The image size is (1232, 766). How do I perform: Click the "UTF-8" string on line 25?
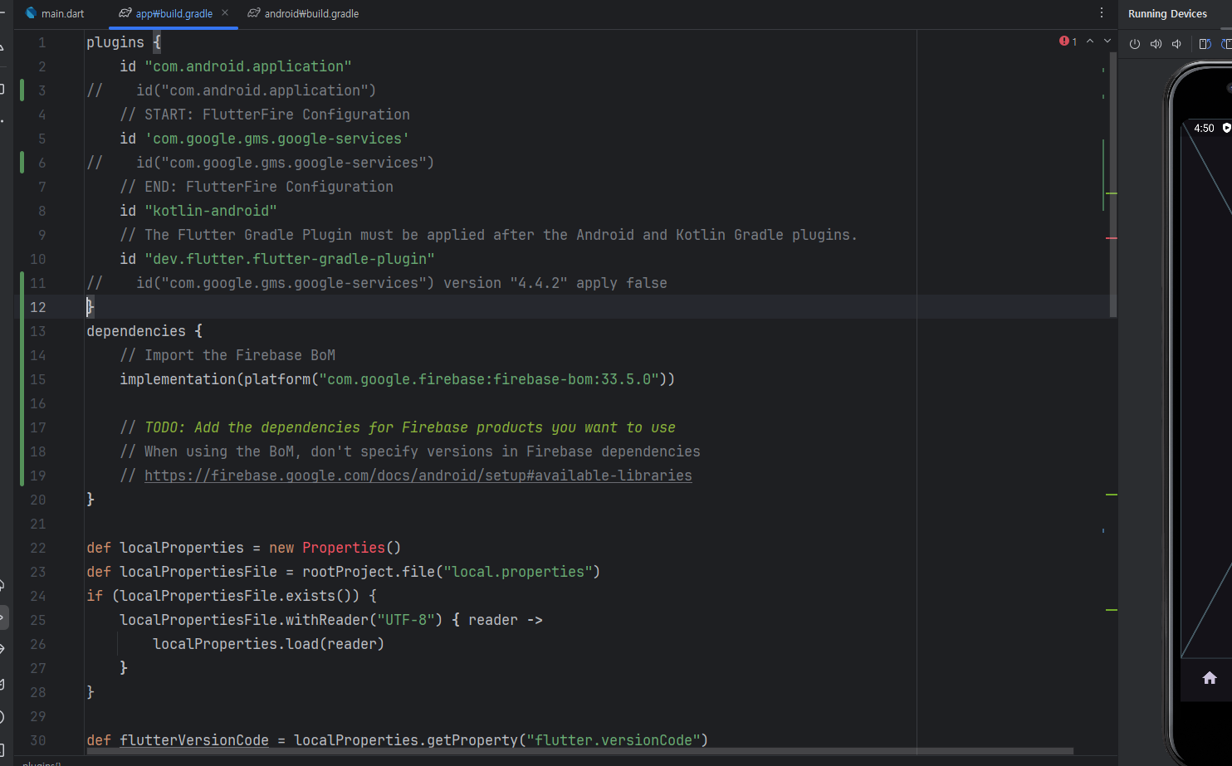pyautogui.click(x=406, y=620)
